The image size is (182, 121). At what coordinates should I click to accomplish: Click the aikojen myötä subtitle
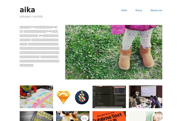31,16
